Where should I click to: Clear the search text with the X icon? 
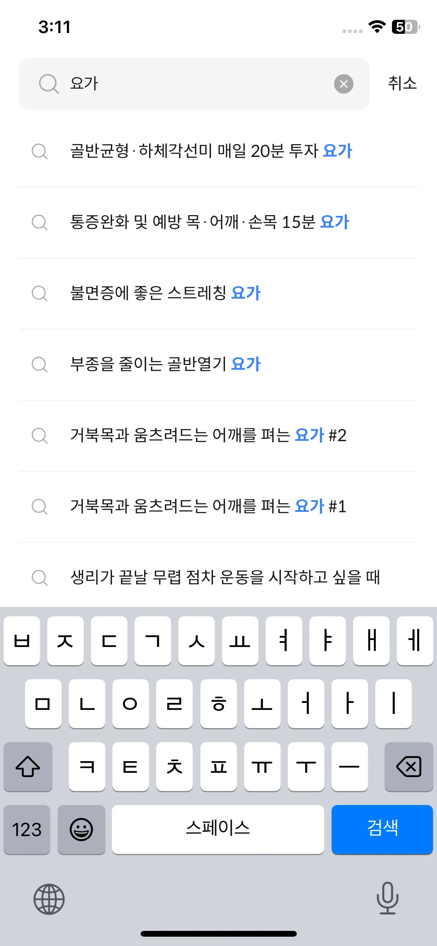(343, 84)
